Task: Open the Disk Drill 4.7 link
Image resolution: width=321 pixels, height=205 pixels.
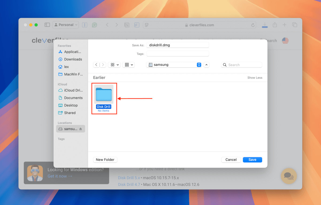Action: coord(129,184)
